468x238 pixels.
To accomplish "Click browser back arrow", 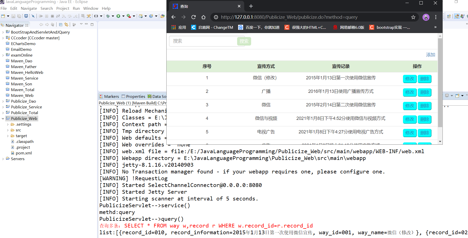I will [173, 17].
